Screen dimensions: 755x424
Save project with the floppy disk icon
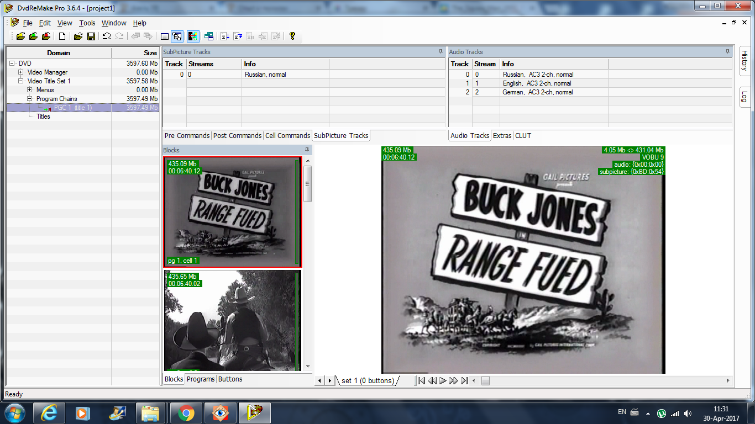(91, 36)
